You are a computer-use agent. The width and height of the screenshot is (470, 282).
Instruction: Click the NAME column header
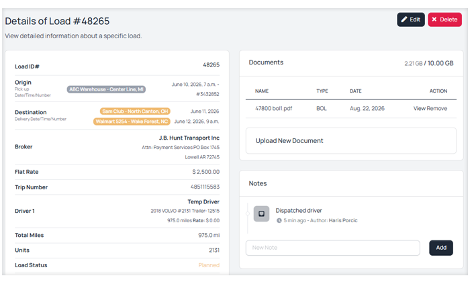262,91
